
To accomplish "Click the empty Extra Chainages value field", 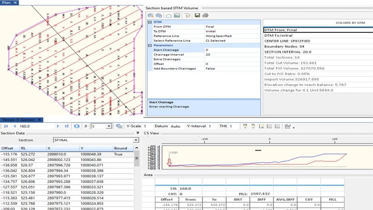I will coord(232,59).
